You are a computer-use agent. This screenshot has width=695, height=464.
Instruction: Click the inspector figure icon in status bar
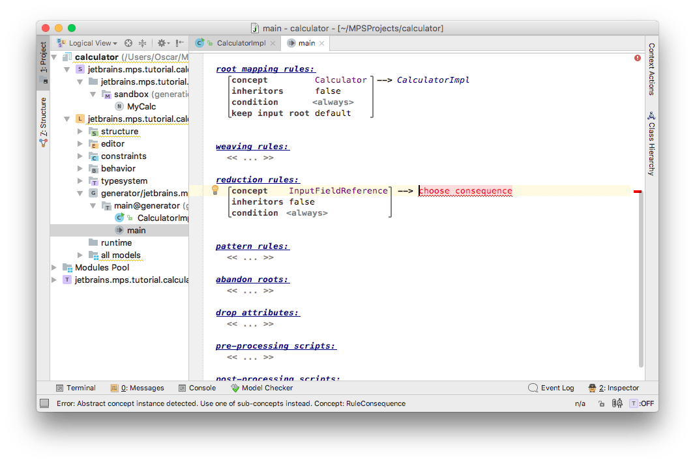[x=592, y=388]
